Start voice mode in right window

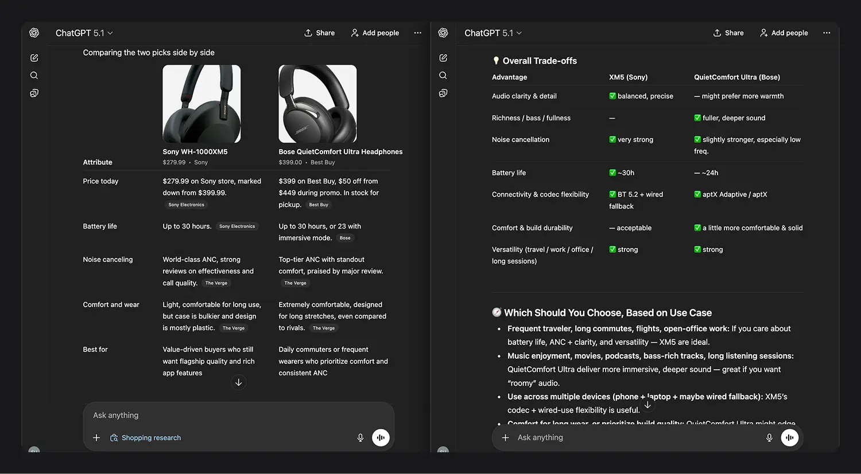pos(790,437)
